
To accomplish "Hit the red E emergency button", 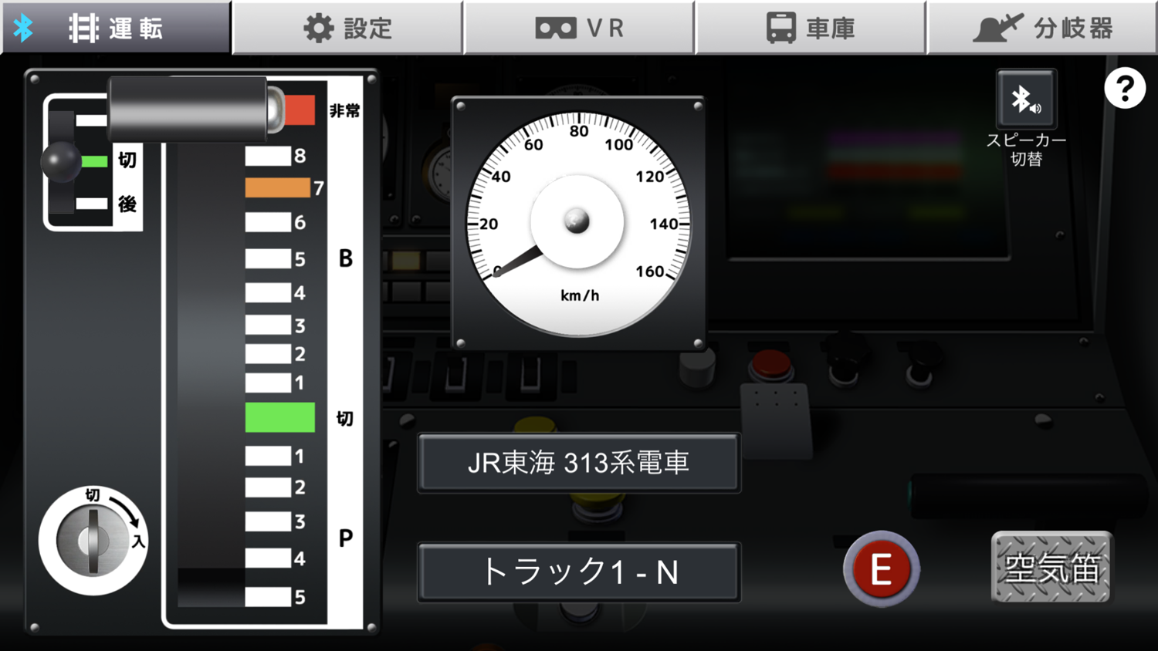I will (x=881, y=569).
